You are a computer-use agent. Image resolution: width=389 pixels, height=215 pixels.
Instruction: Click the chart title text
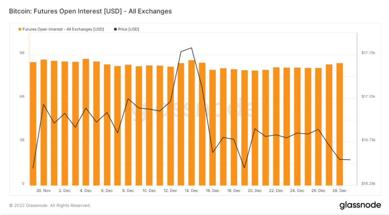(x=90, y=12)
